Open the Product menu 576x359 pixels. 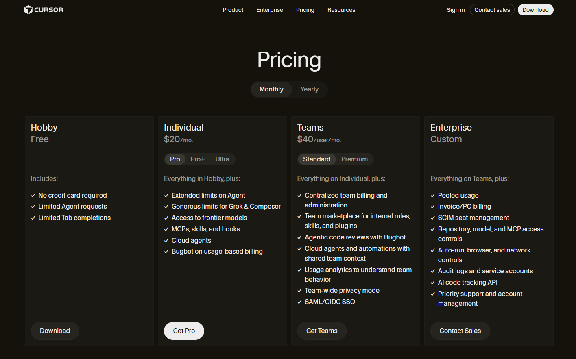pyautogui.click(x=233, y=10)
